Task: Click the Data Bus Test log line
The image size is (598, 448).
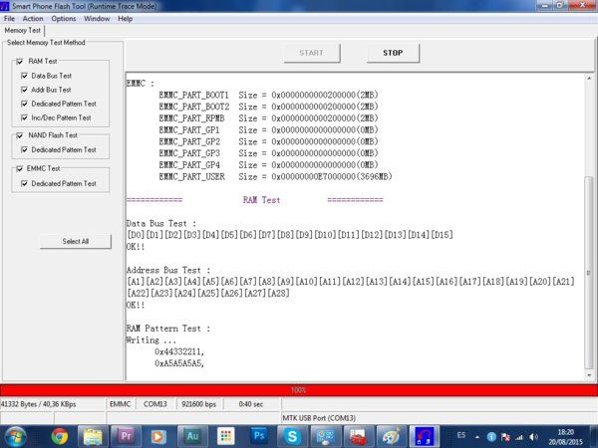Action: (x=161, y=224)
